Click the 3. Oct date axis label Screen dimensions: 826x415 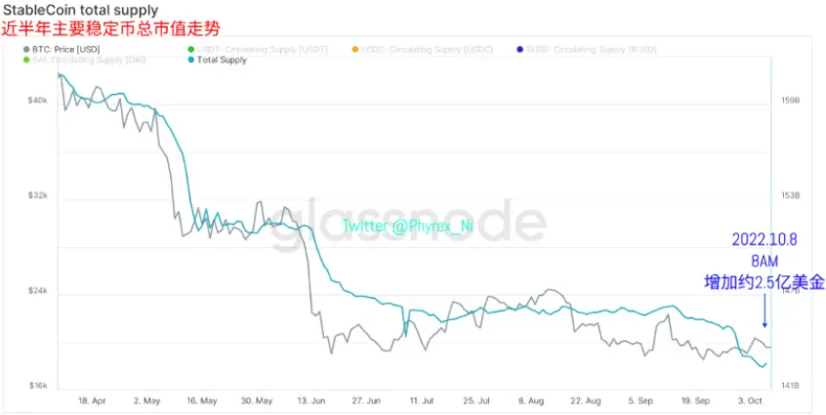tap(750, 401)
